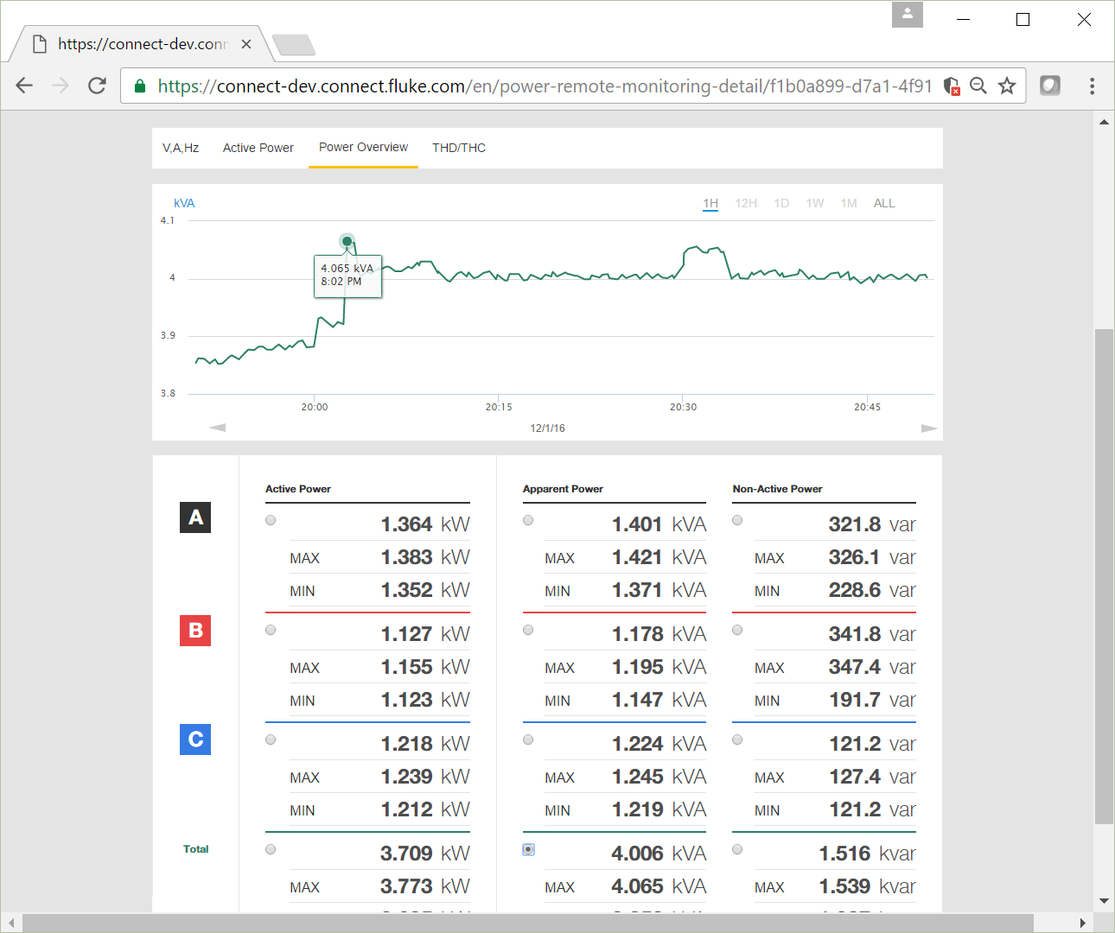The image size is (1115, 933).
Task: Set chart range to 12H
Action: 746,203
